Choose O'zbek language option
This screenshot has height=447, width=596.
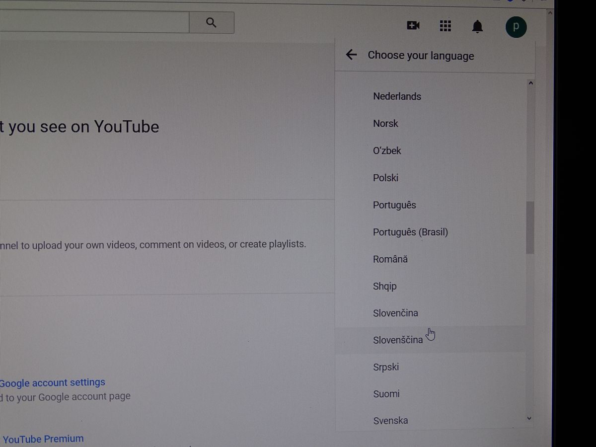click(x=387, y=150)
